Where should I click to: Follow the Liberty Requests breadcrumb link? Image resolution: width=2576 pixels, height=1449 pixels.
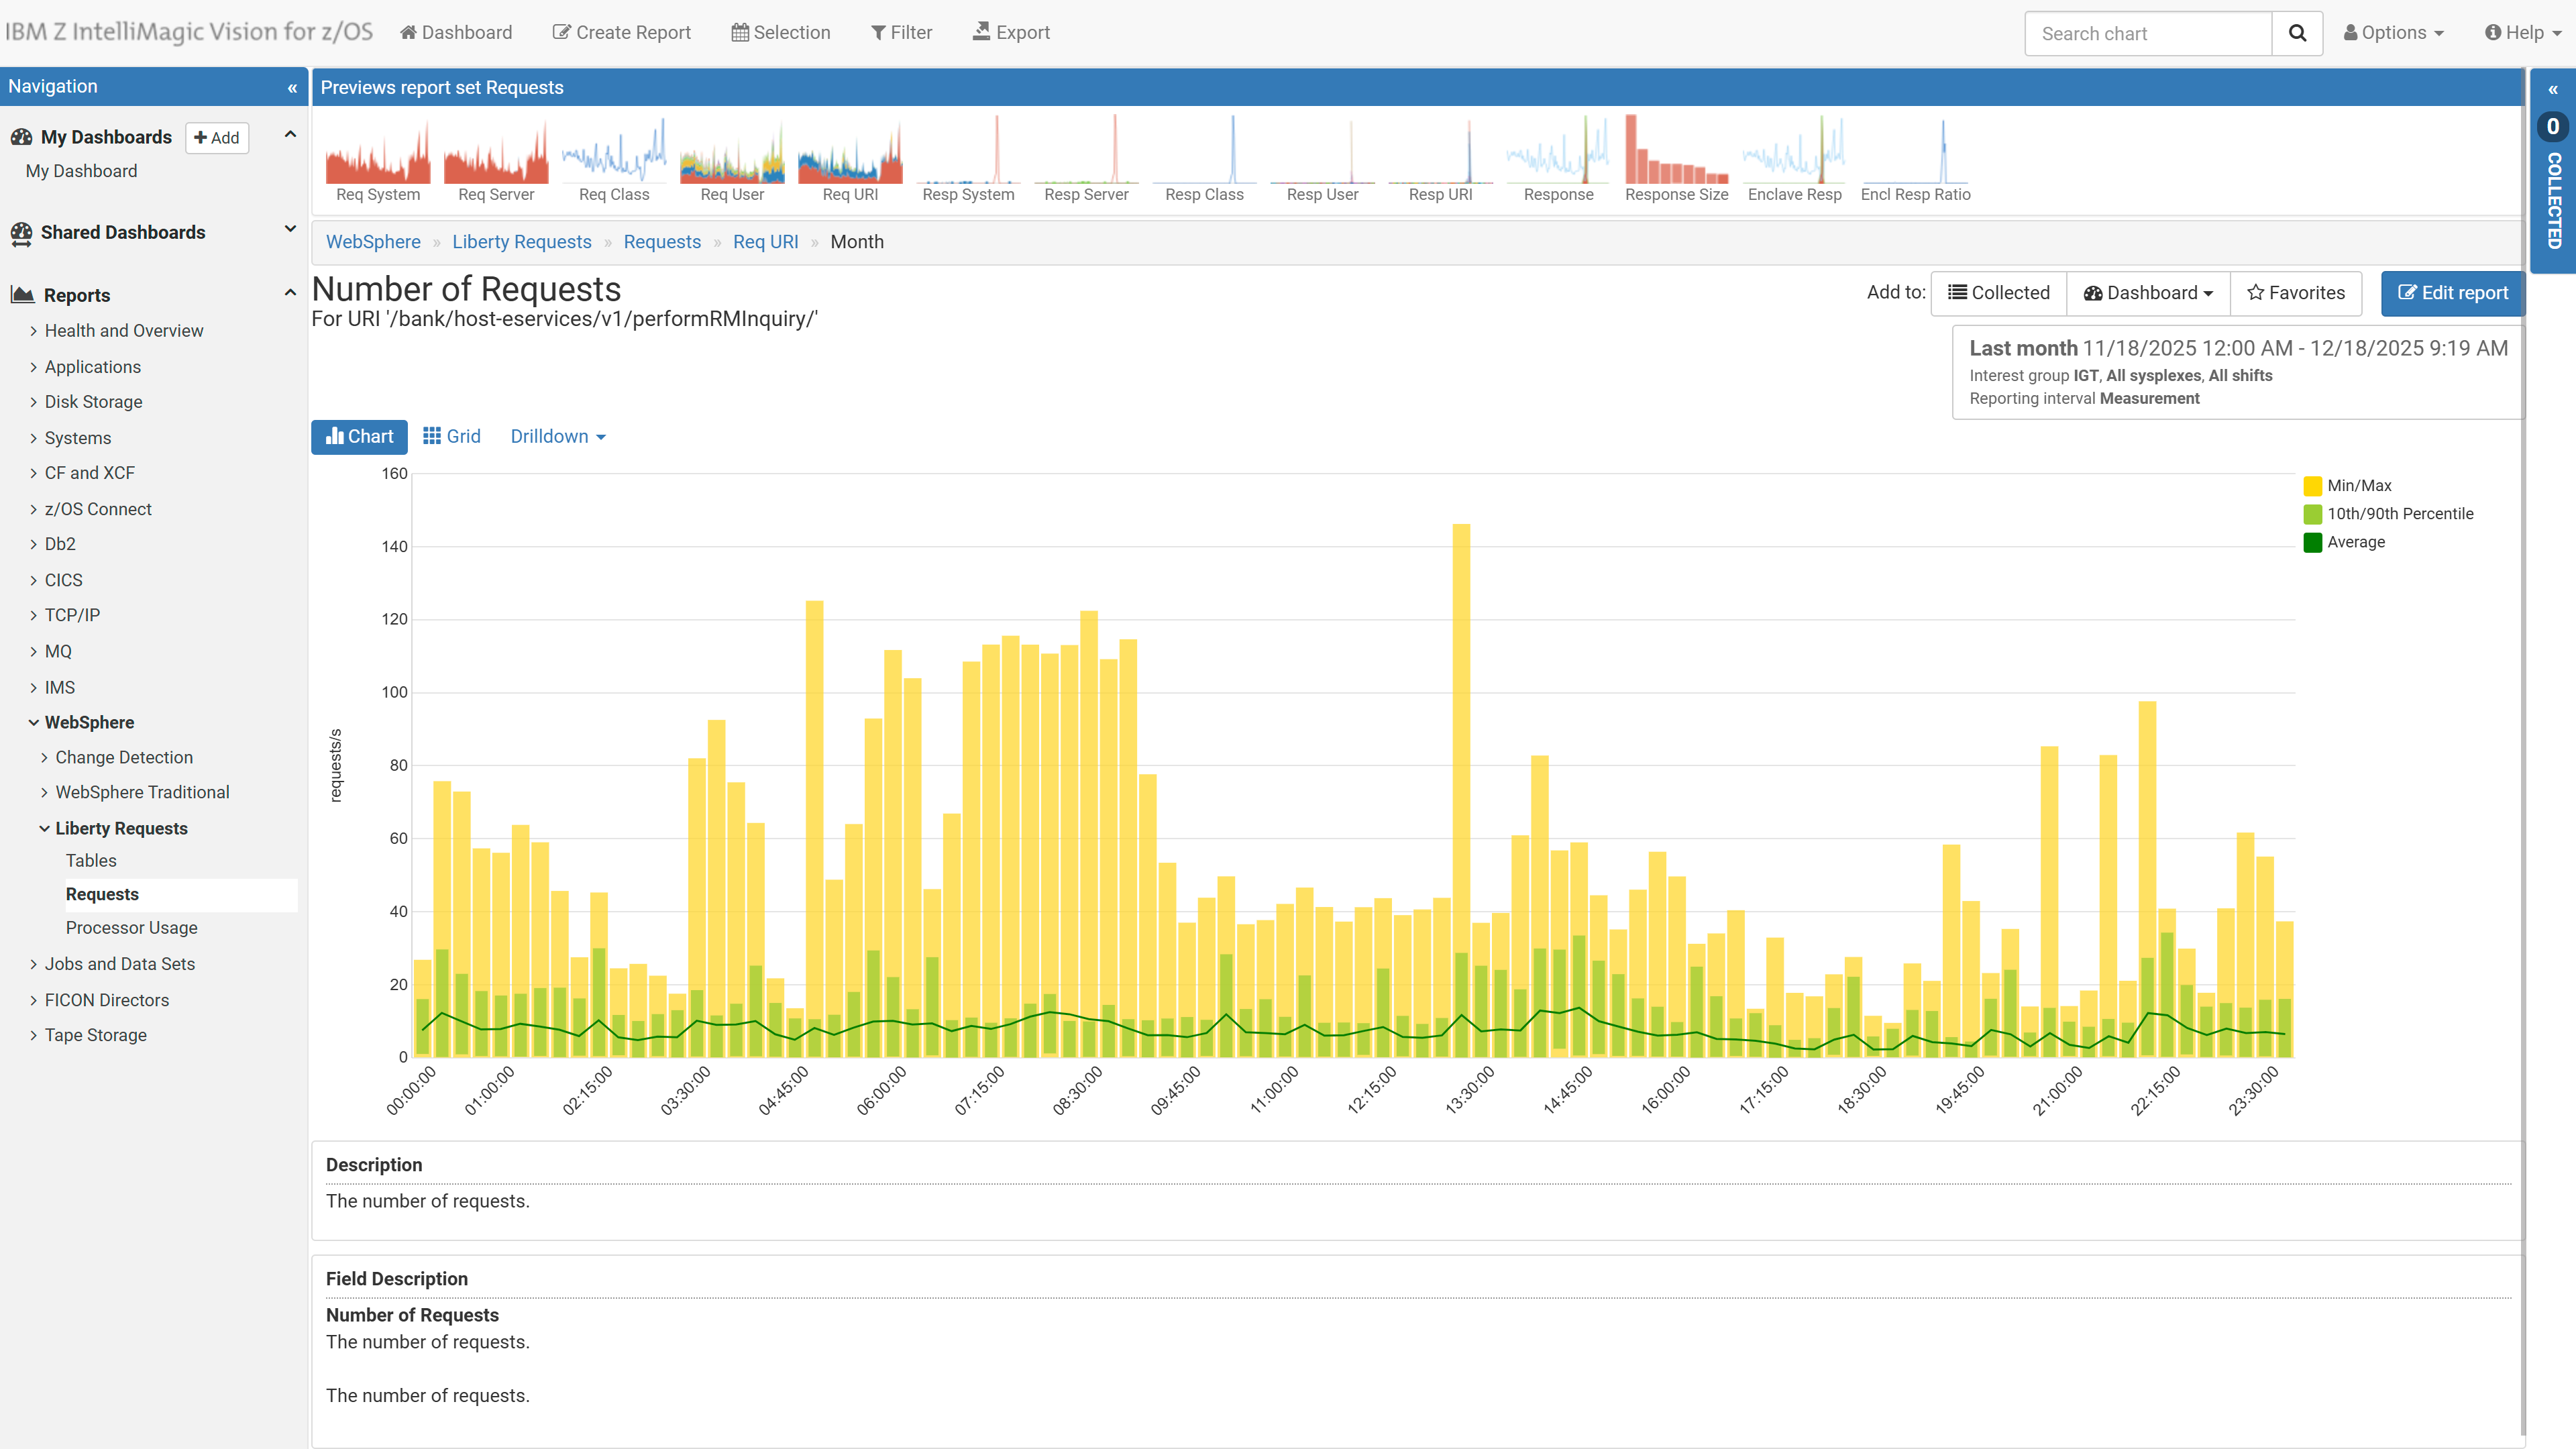(x=521, y=242)
